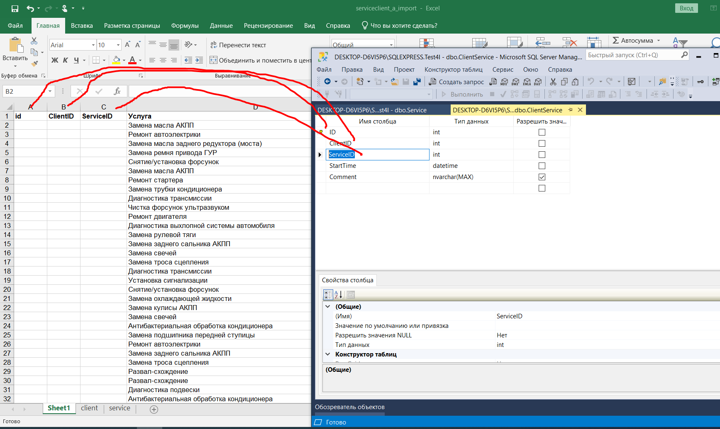Open the font size 10 dropdown
Viewport: 720px width, 429px height.
[x=118, y=45]
